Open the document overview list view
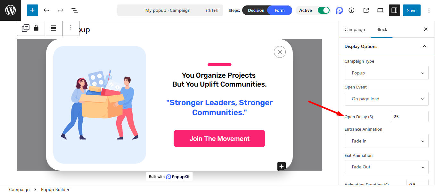Screen dimensions: 435x193 pyautogui.click(x=75, y=10)
